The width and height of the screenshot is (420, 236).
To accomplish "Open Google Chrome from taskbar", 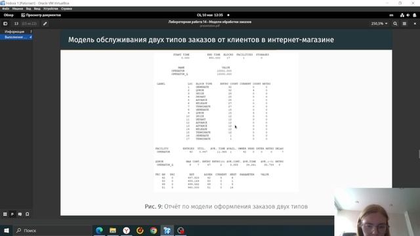I will tap(154, 230).
